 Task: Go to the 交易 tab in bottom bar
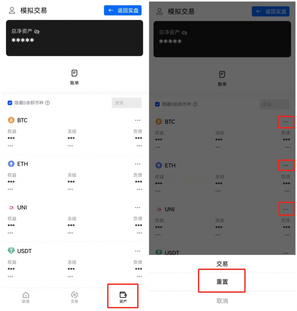[74, 297]
